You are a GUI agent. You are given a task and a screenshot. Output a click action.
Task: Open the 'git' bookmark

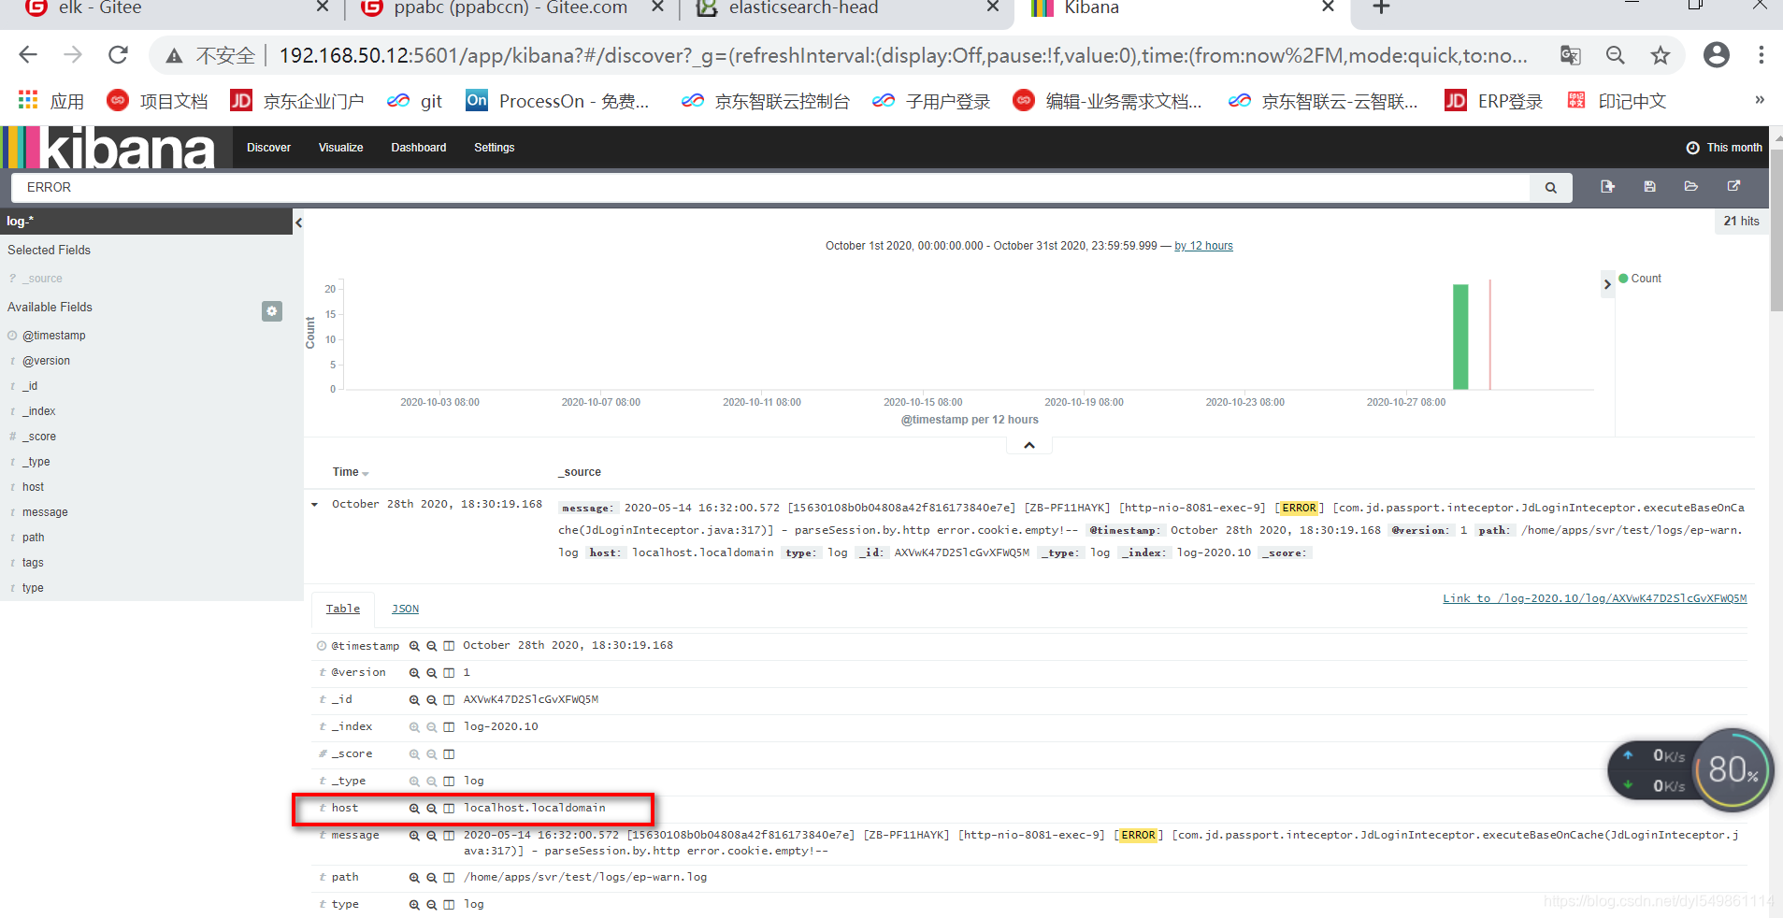[x=415, y=100]
